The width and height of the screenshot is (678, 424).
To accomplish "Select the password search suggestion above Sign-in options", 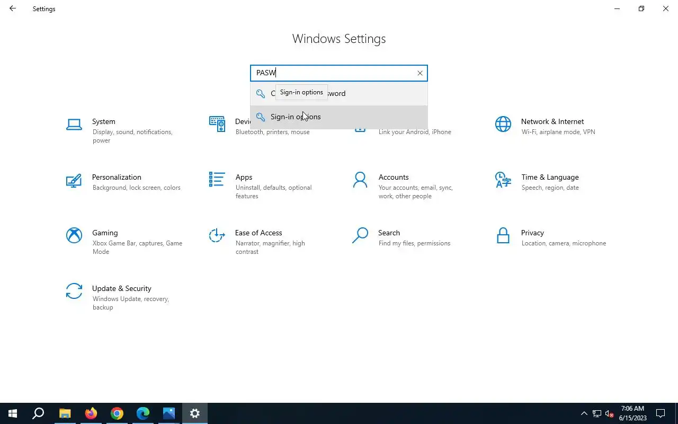I will [x=339, y=94].
